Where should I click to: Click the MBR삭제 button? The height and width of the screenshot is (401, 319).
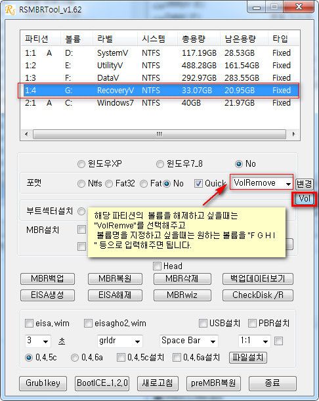tap(182, 279)
